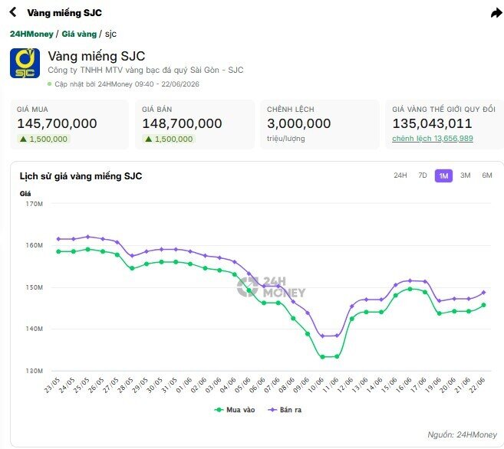
Task: Select the 3M chart range tab
Action: tap(465, 175)
